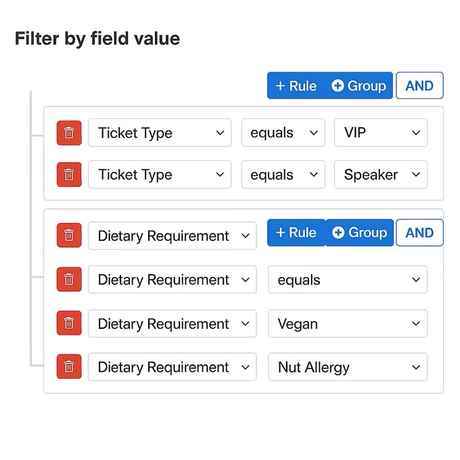The image size is (460, 460).
Task: Delete the Ticket Type equals Speaker rule
Action: [x=69, y=175]
